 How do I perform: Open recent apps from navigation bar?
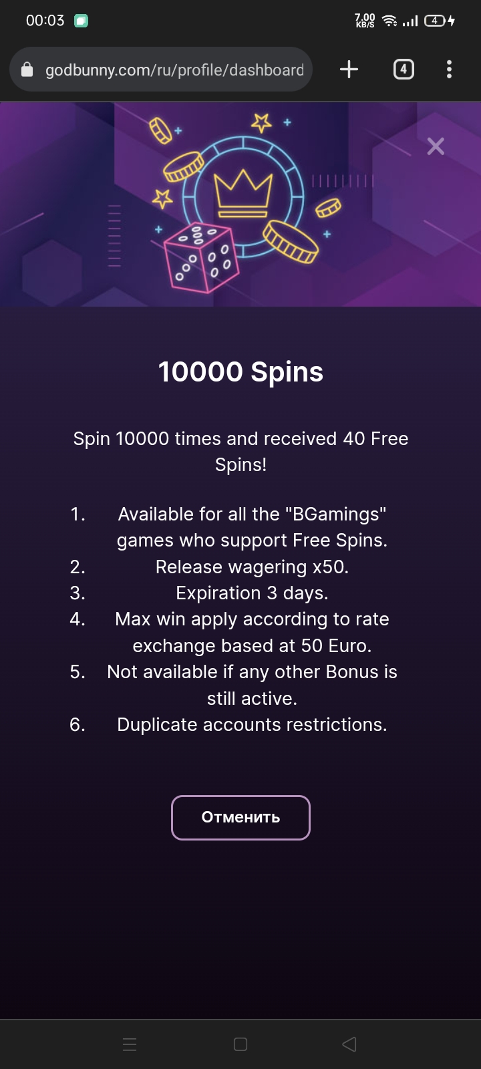130,1044
